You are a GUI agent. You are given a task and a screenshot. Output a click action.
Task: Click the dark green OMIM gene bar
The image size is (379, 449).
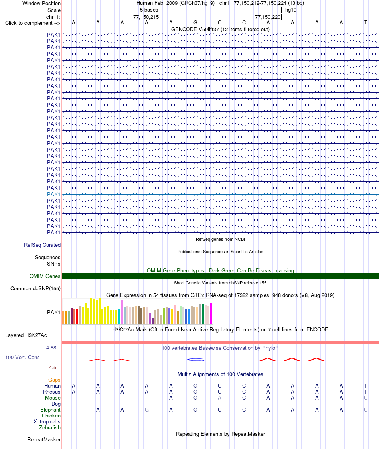tap(220, 276)
